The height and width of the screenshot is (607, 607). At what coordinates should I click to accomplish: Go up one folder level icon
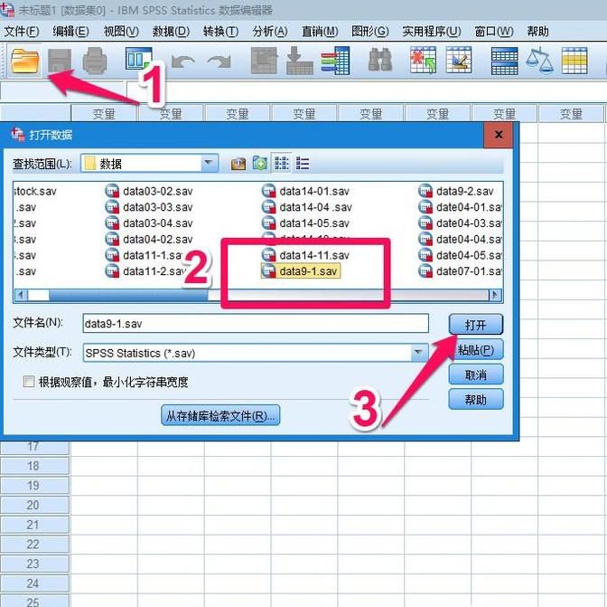coord(238,164)
